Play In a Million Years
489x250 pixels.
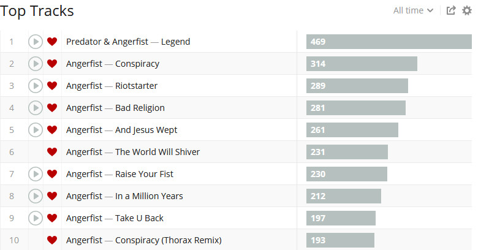click(x=36, y=196)
